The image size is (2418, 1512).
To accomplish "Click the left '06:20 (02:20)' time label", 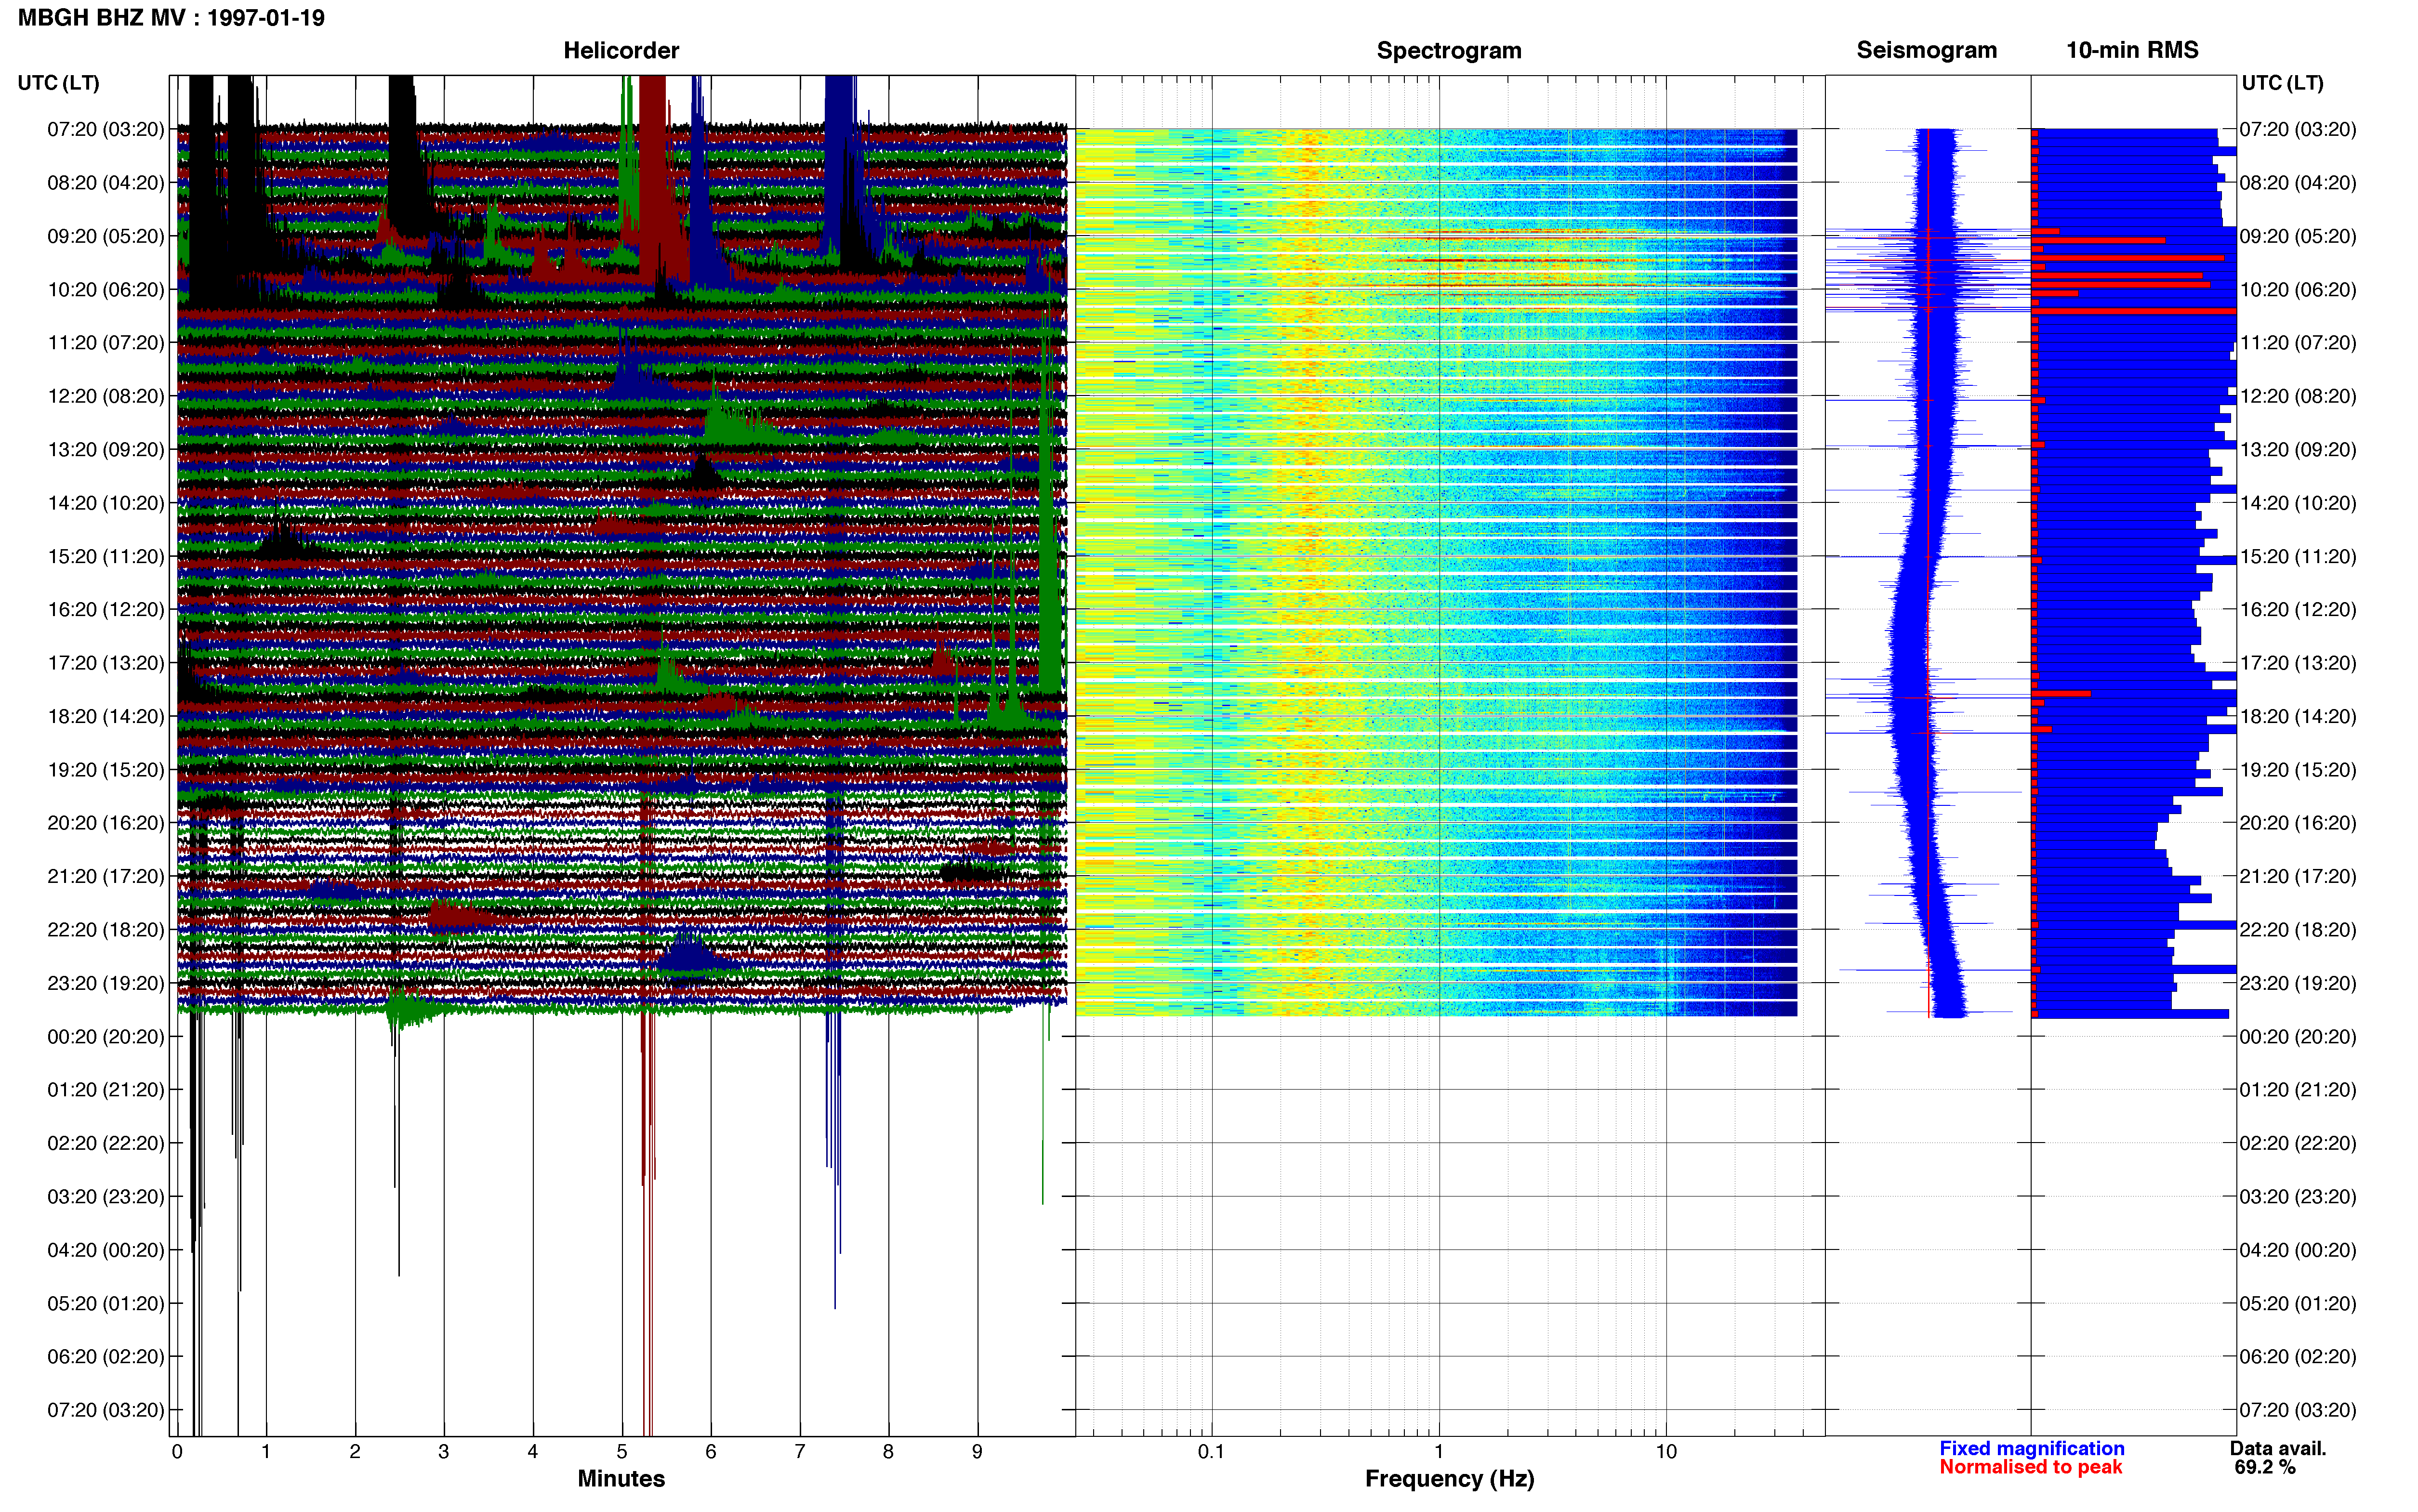I will (x=106, y=1357).
